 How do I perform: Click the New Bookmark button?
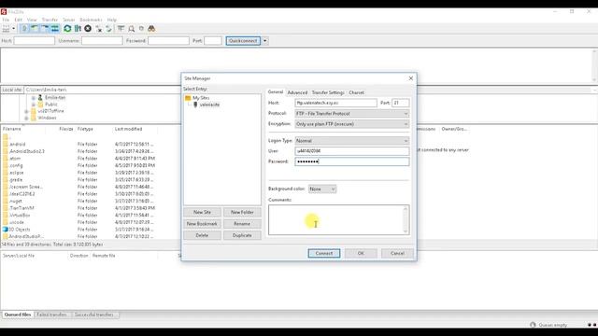[202, 224]
